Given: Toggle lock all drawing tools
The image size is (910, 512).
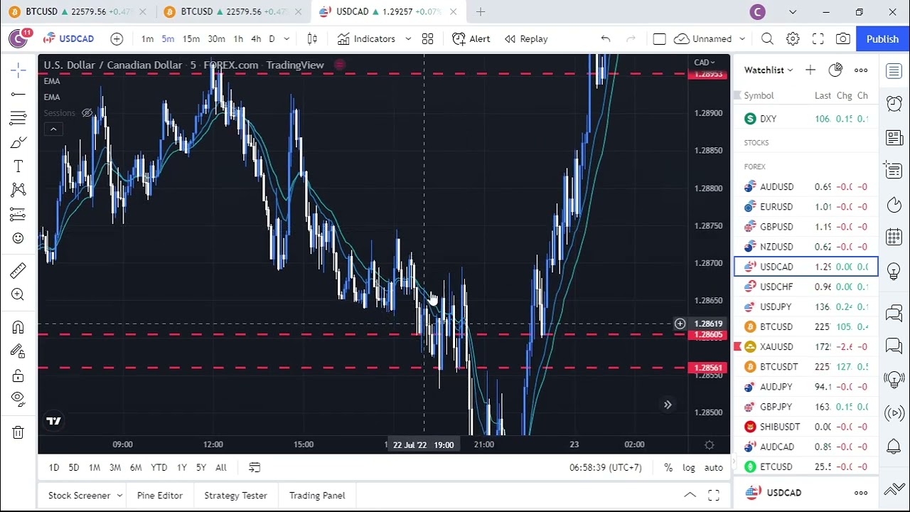Looking at the screenshot, I should click(18, 375).
